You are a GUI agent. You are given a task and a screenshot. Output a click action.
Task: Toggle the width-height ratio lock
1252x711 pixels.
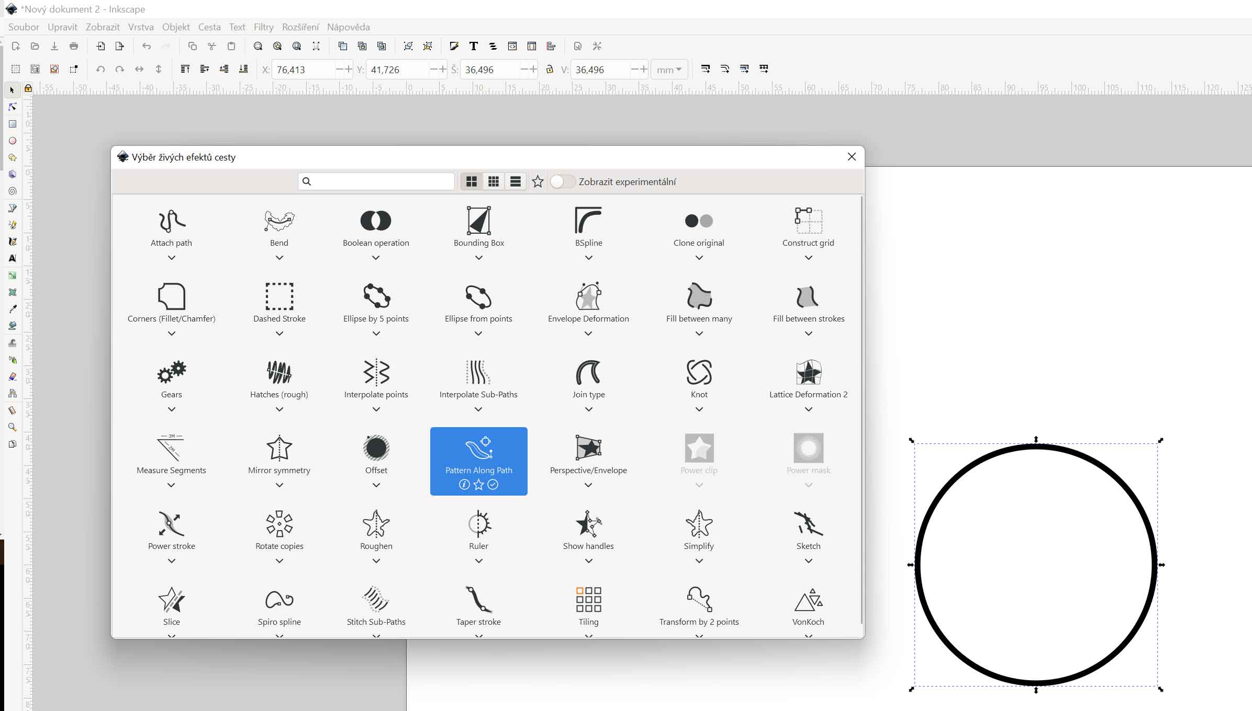pyautogui.click(x=549, y=70)
